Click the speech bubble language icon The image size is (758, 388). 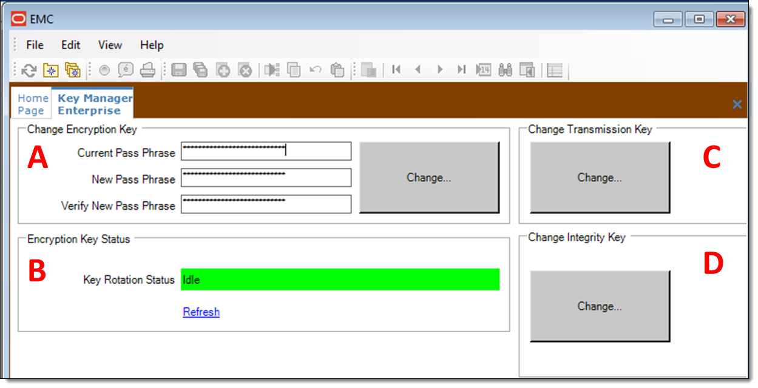pyautogui.click(x=125, y=70)
